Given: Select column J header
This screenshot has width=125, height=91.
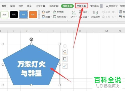Looking at the screenshot, I should point(67,31).
